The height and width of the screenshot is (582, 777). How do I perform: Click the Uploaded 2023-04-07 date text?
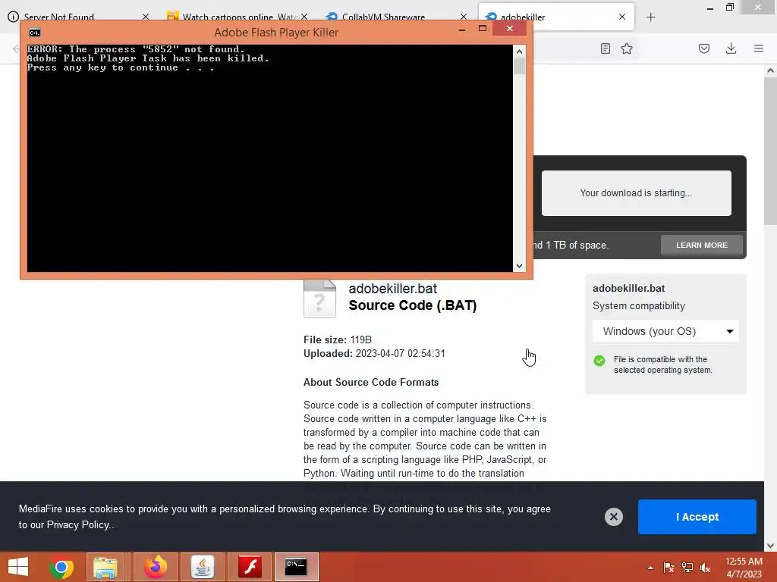374,353
